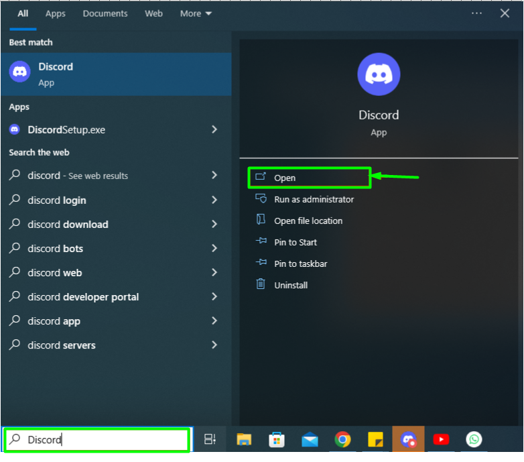Screen dimensions: 524x462
Task: Select the Discord best match result
Action: pos(116,74)
